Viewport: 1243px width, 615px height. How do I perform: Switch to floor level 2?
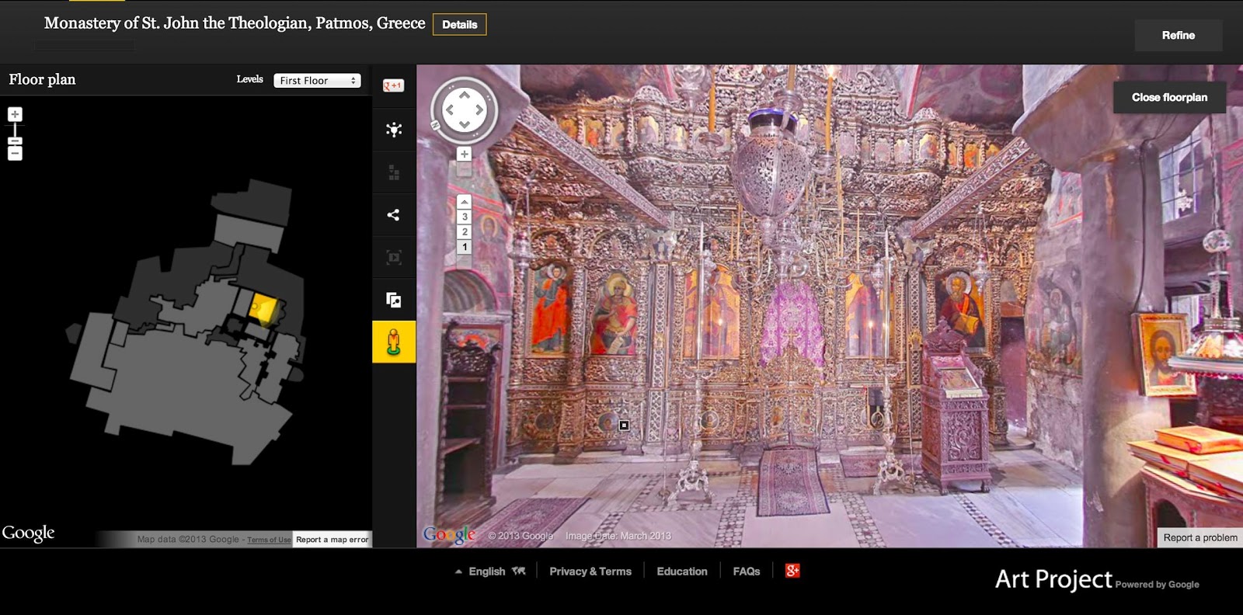click(465, 231)
